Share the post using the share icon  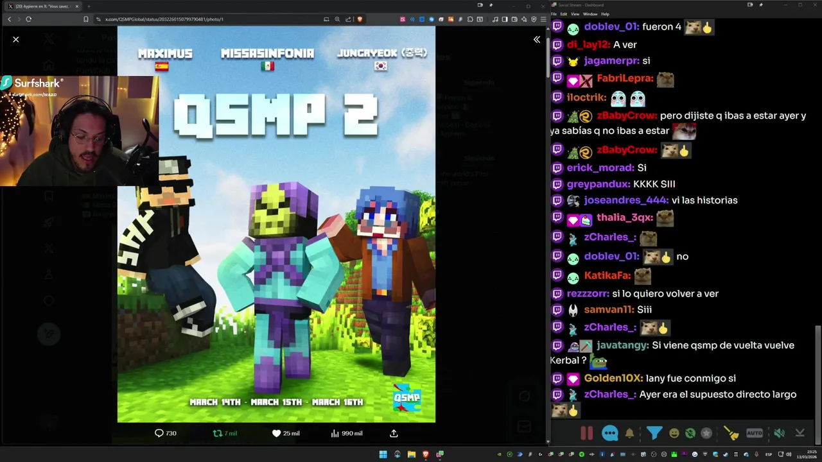(394, 433)
